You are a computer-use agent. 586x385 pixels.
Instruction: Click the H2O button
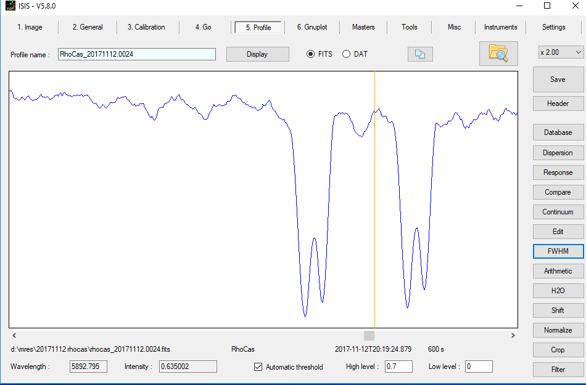pos(558,291)
